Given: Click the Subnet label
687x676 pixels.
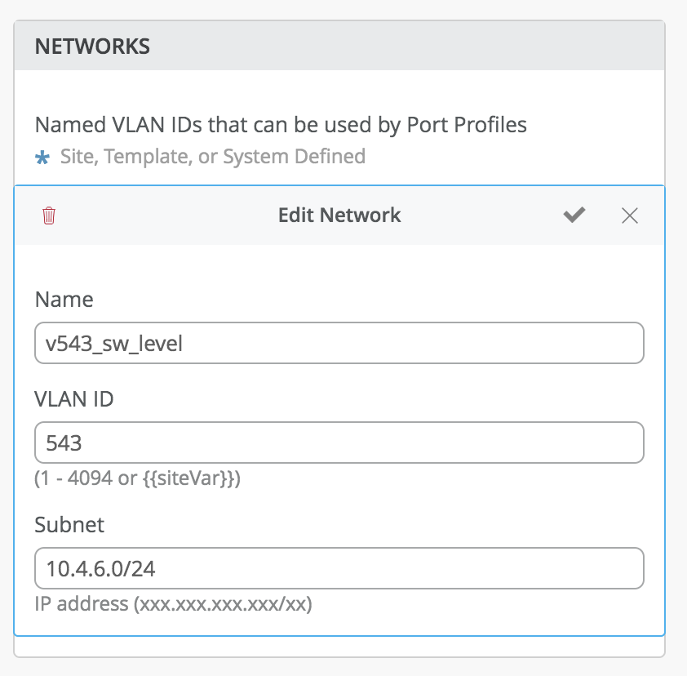Looking at the screenshot, I should (x=69, y=525).
